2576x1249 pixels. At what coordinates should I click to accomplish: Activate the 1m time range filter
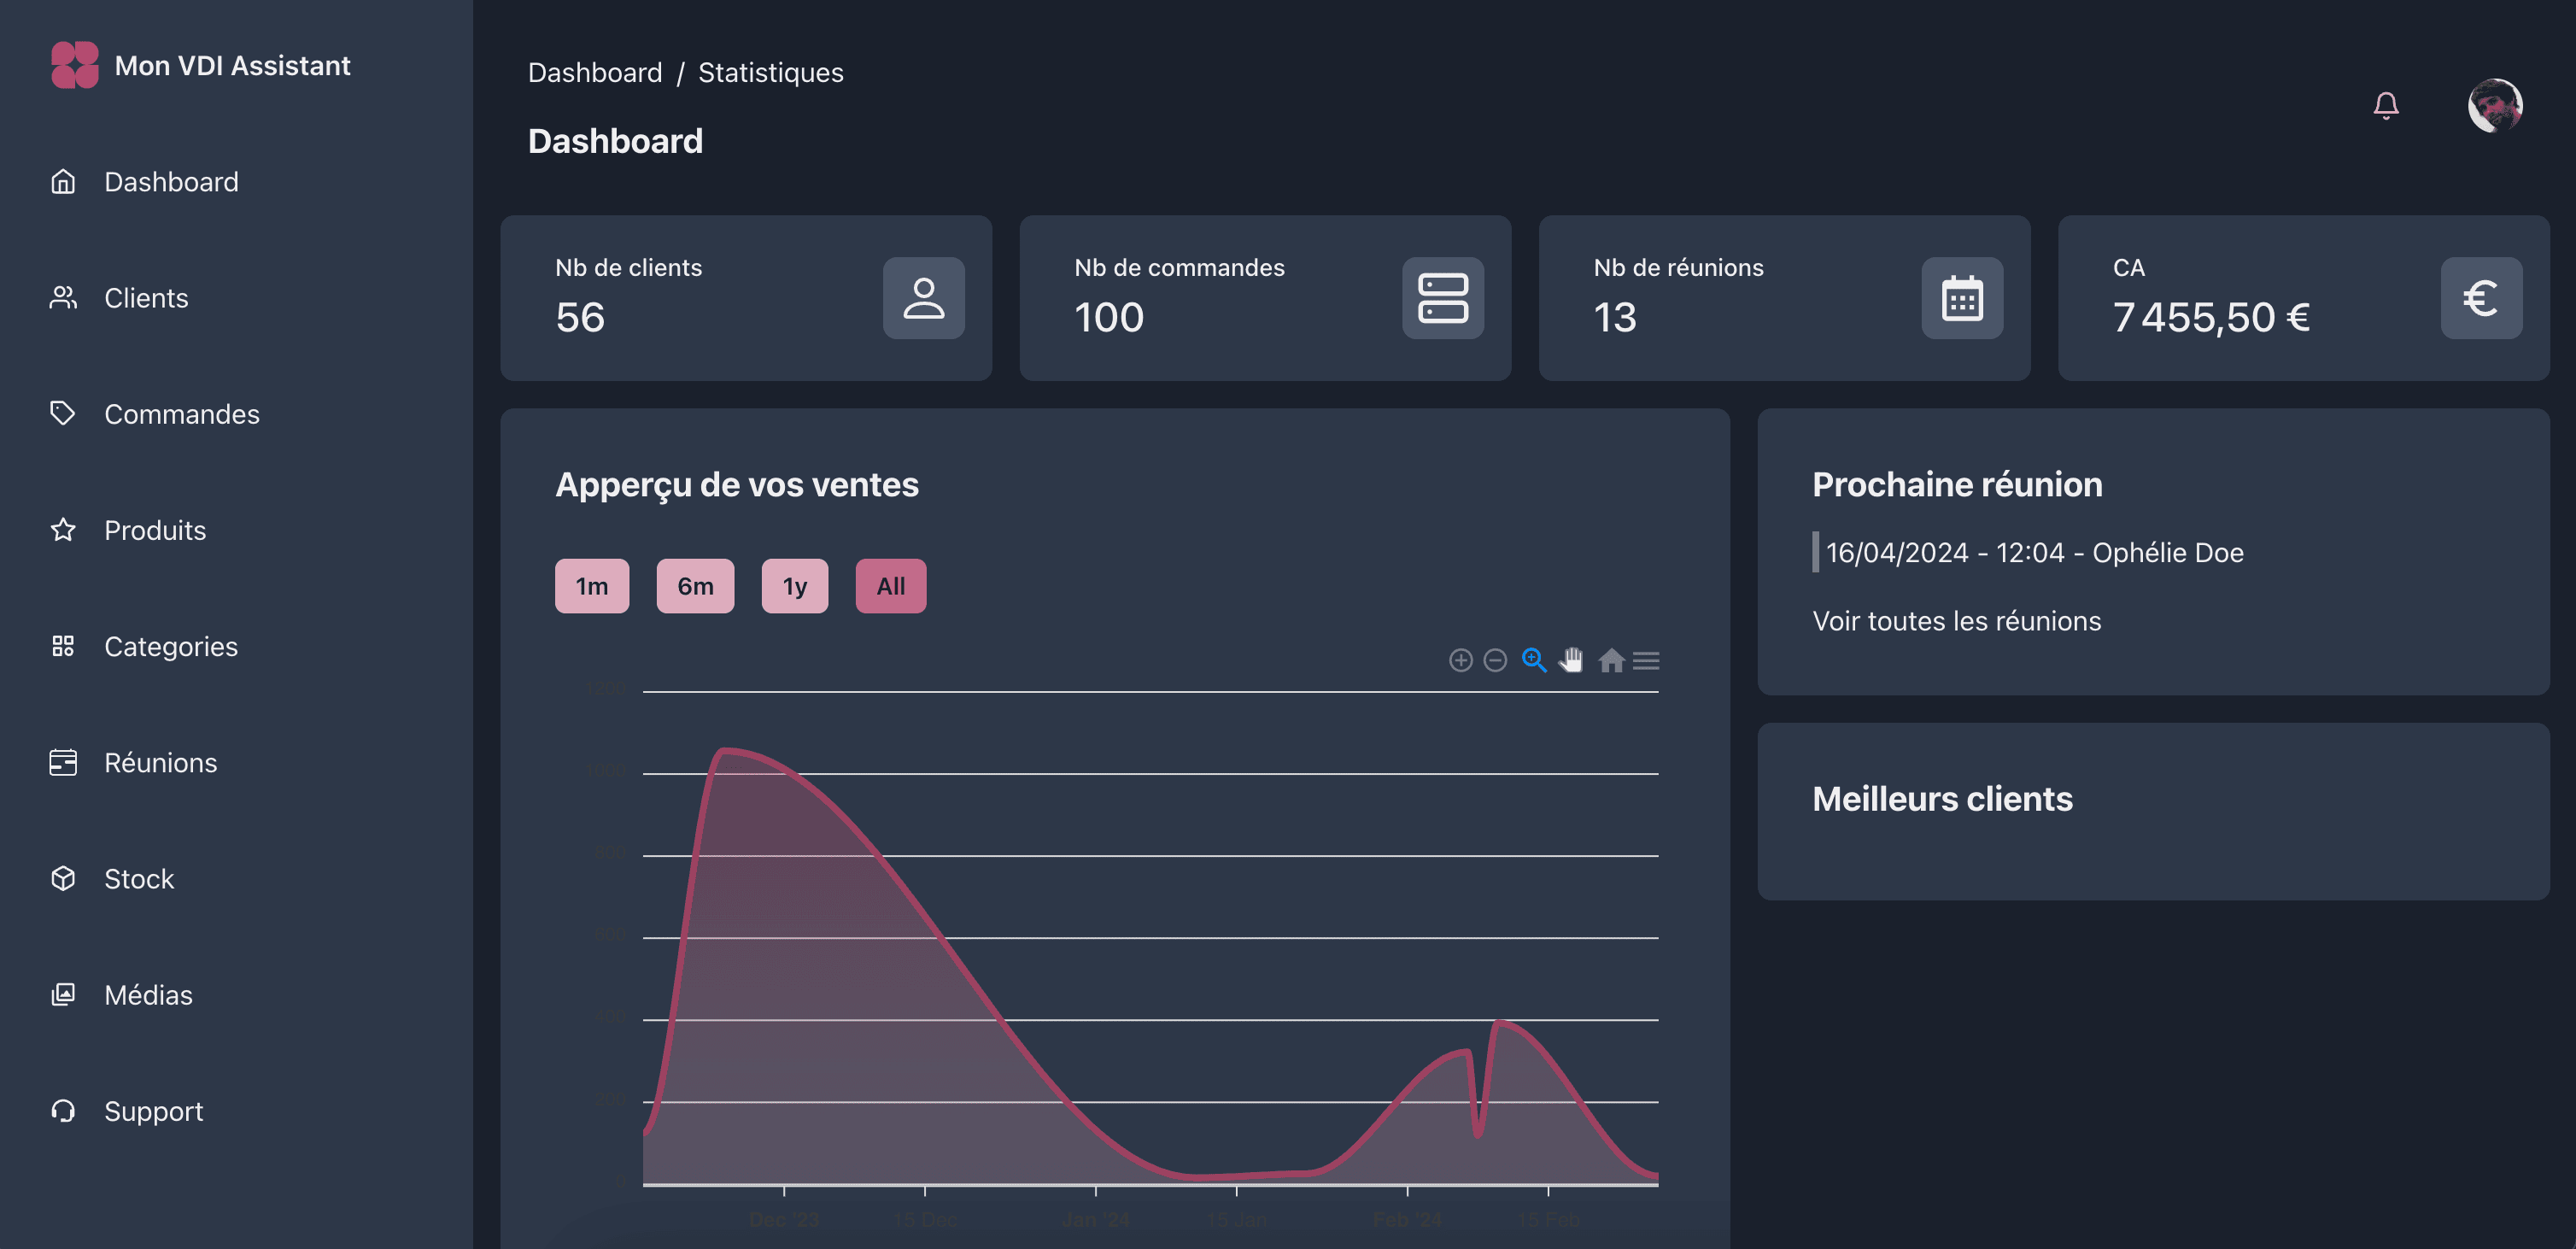tap(592, 586)
